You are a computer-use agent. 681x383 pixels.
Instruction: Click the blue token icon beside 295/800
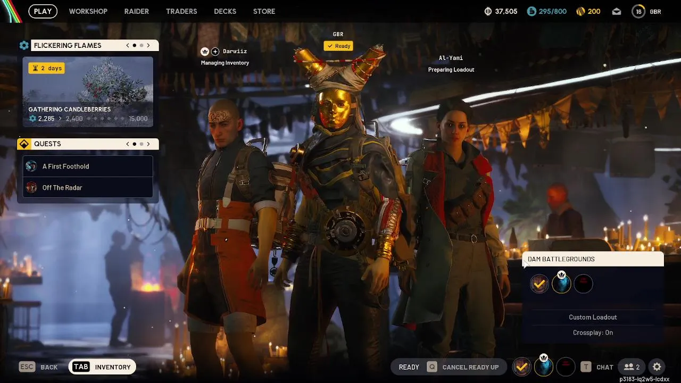pyautogui.click(x=531, y=11)
